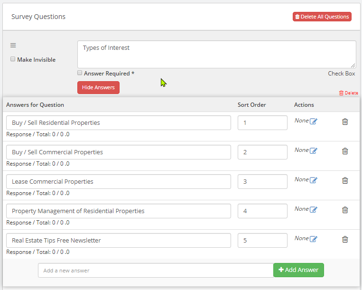Delete the Buy / Sell Residential Properties answer
The width and height of the screenshot is (362, 290).
[x=345, y=122]
